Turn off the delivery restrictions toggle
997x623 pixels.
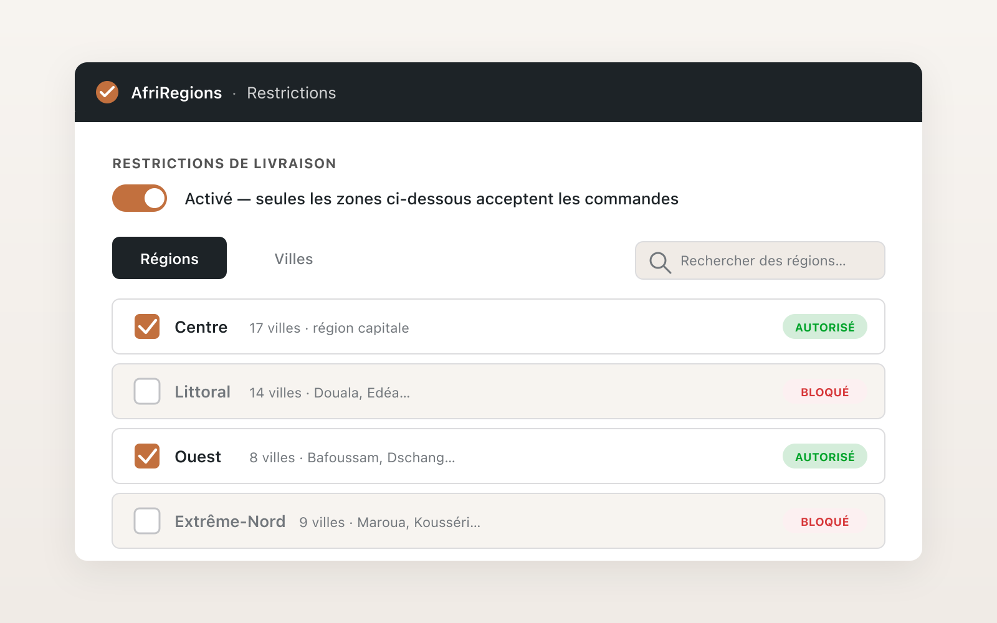tap(140, 198)
